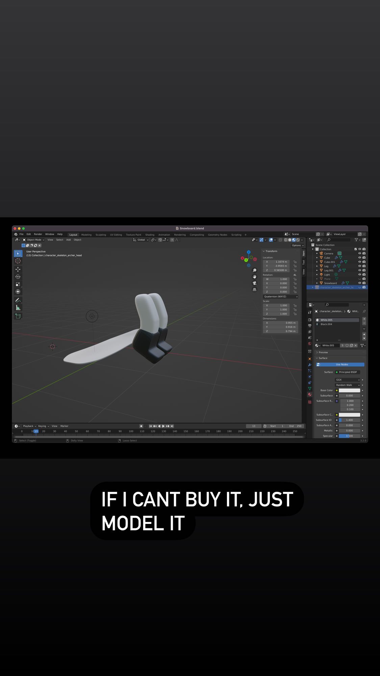Click the Blender logo menu icon
This screenshot has height=676, width=380.
click(16, 234)
